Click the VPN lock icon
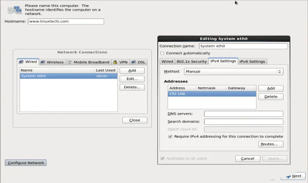This screenshot has width=308, height=183. [115, 62]
